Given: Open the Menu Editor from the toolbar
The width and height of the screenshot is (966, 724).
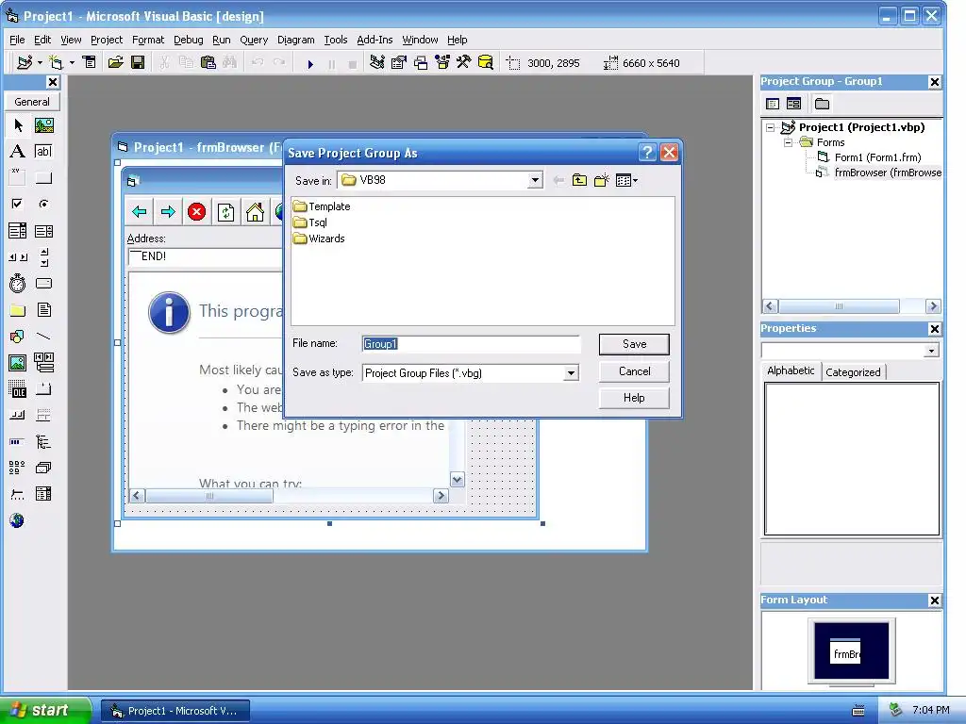Looking at the screenshot, I should point(90,63).
